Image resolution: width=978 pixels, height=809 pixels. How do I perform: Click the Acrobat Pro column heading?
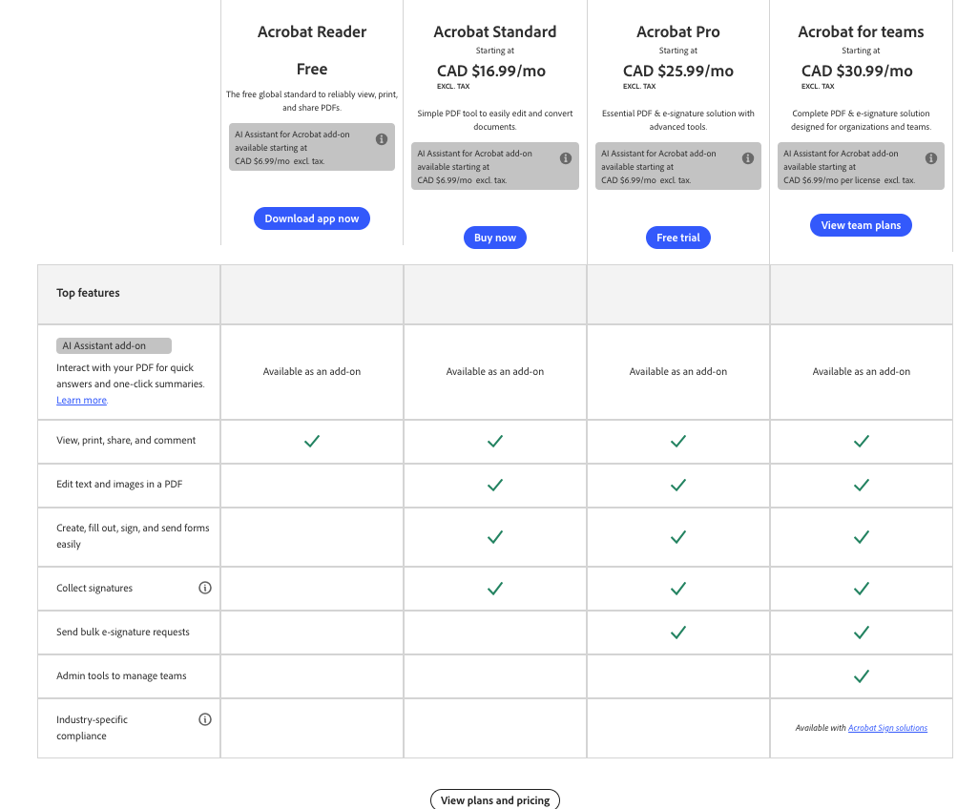pos(677,31)
